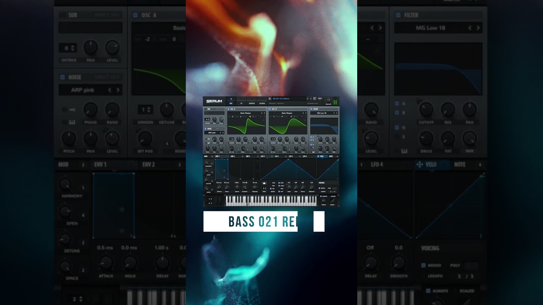Click the envelope DECAY knob in the small Serum

click(237, 187)
